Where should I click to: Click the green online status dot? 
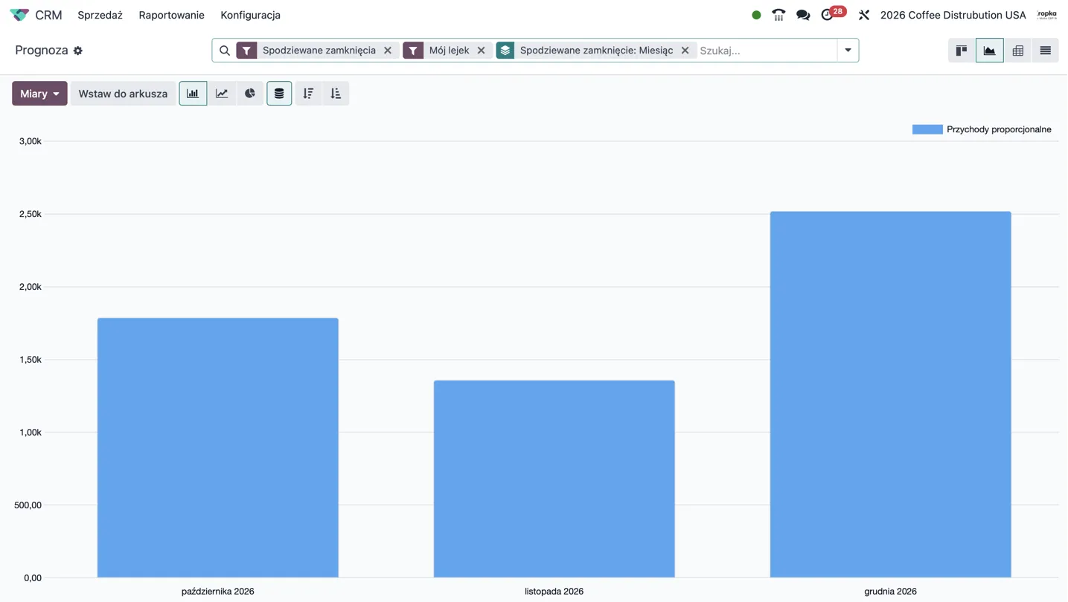coord(756,15)
